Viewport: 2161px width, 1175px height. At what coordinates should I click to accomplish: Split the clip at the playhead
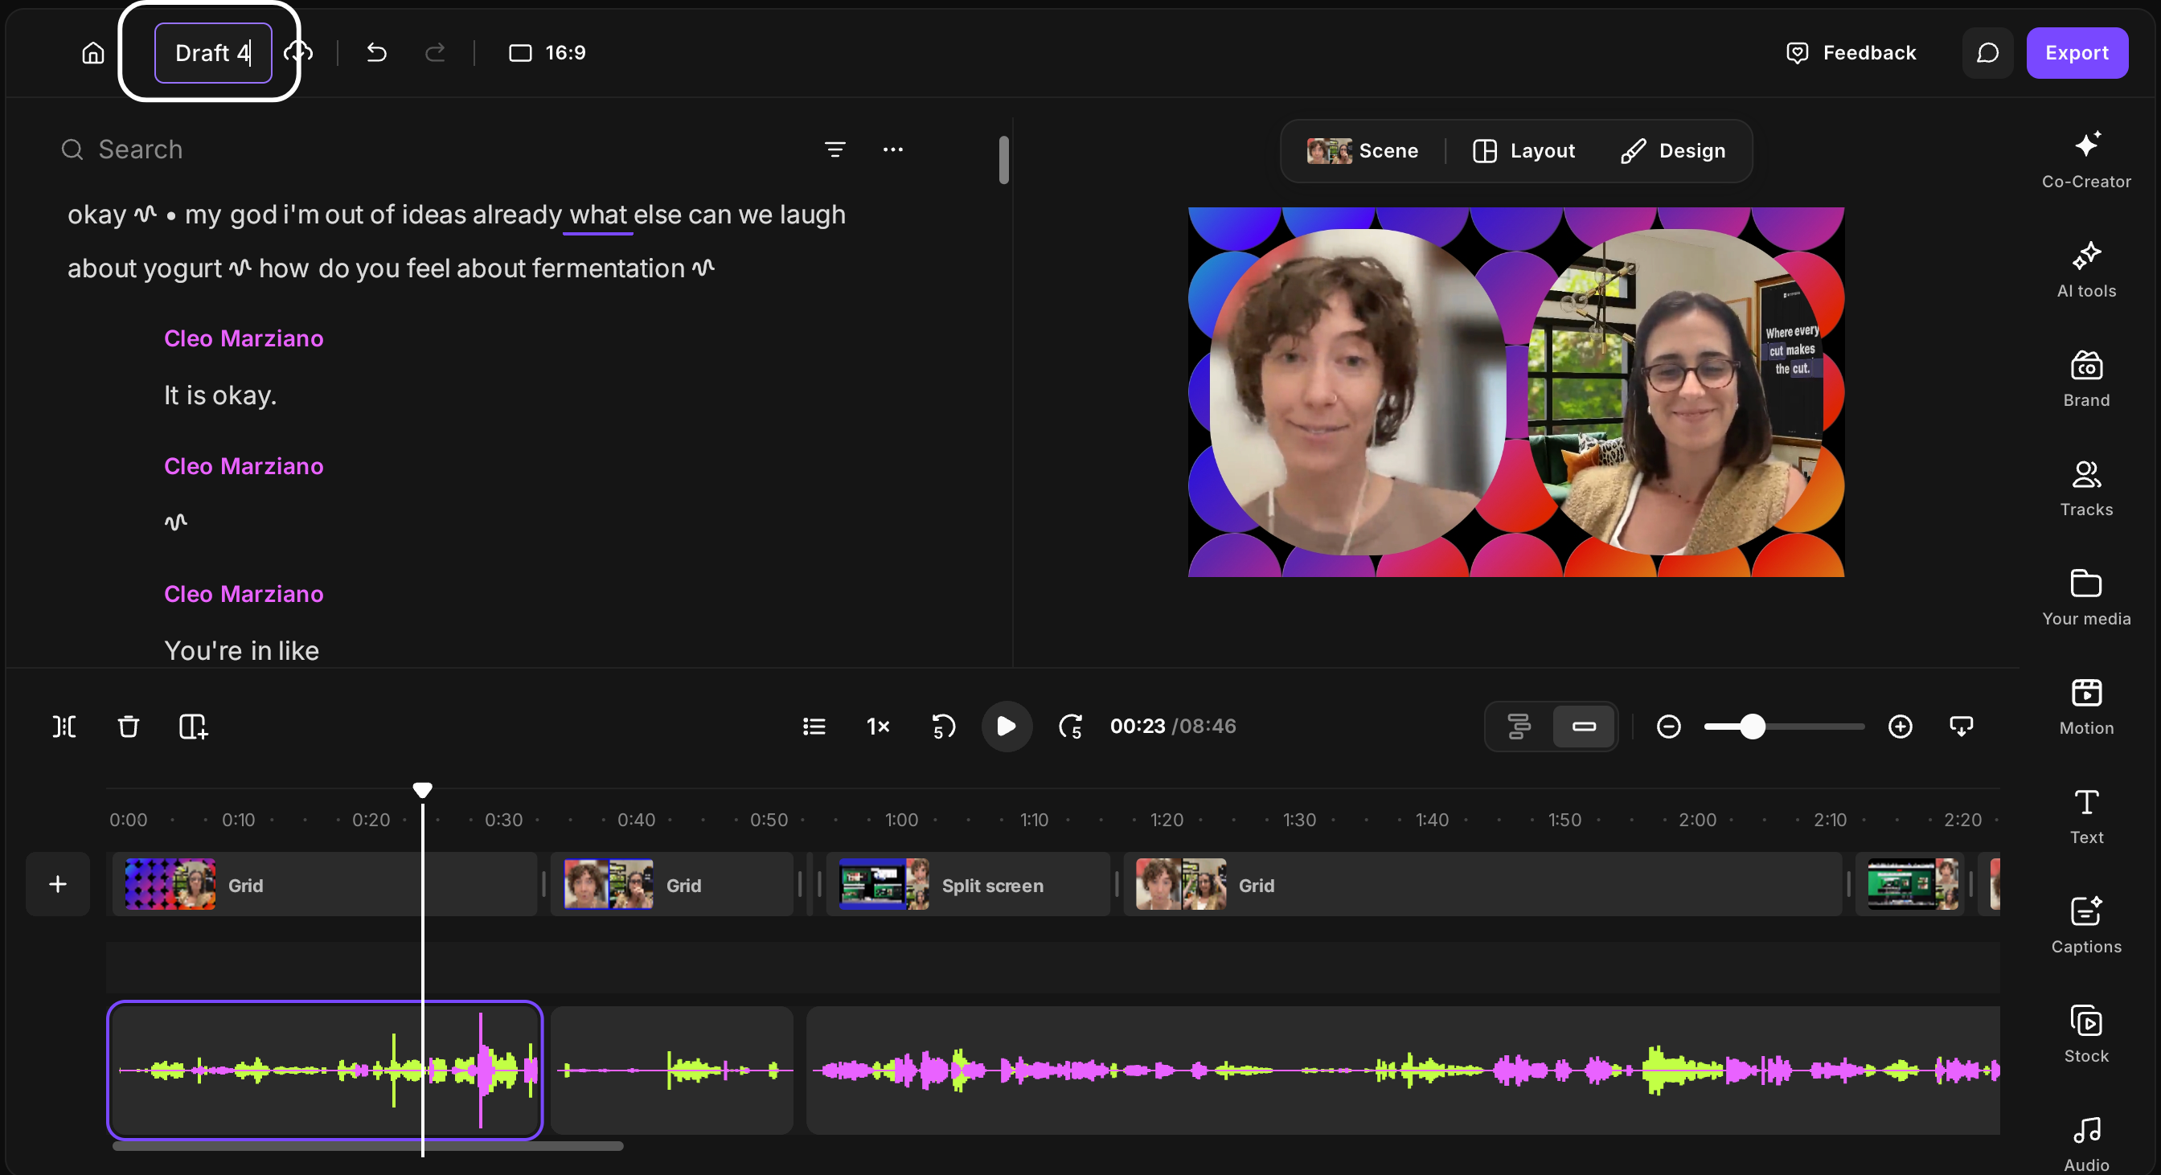click(64, 727)
